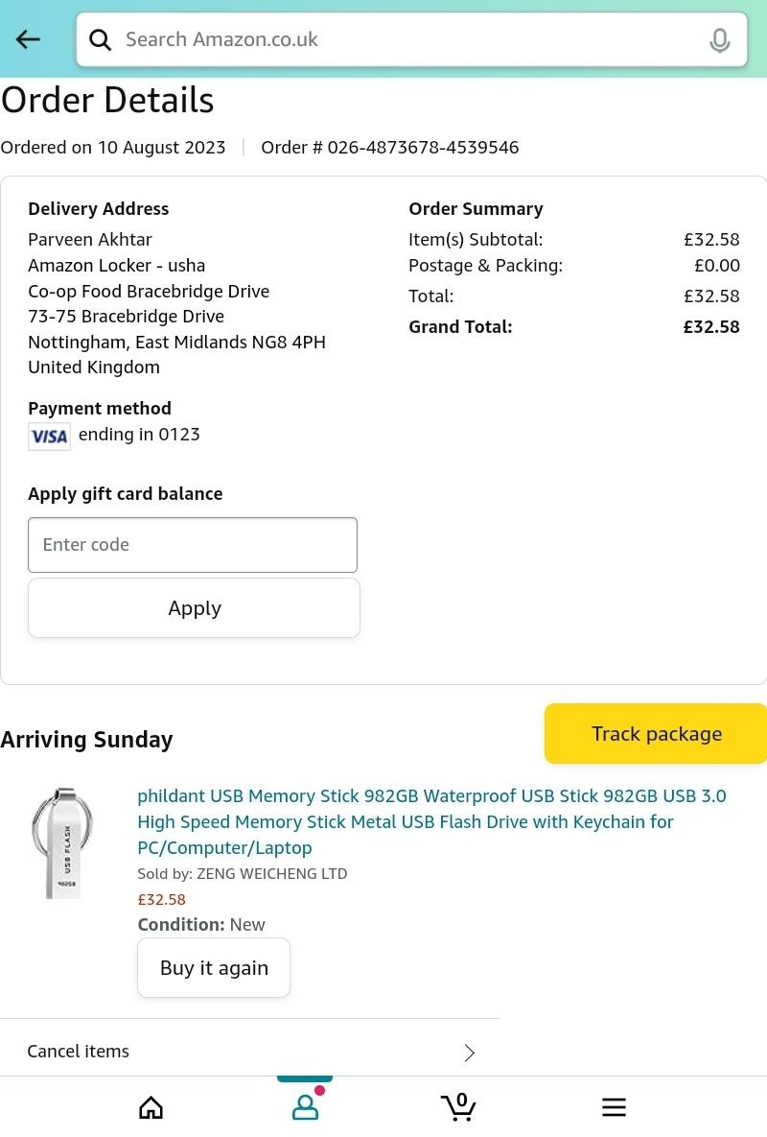Tap the search magnifier icon
The height and width of the screenshot is (1137, 767).
click(100, 39)
